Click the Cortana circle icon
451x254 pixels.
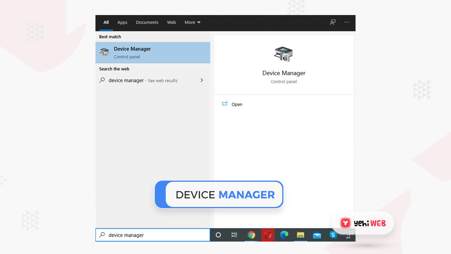[218, 235]
